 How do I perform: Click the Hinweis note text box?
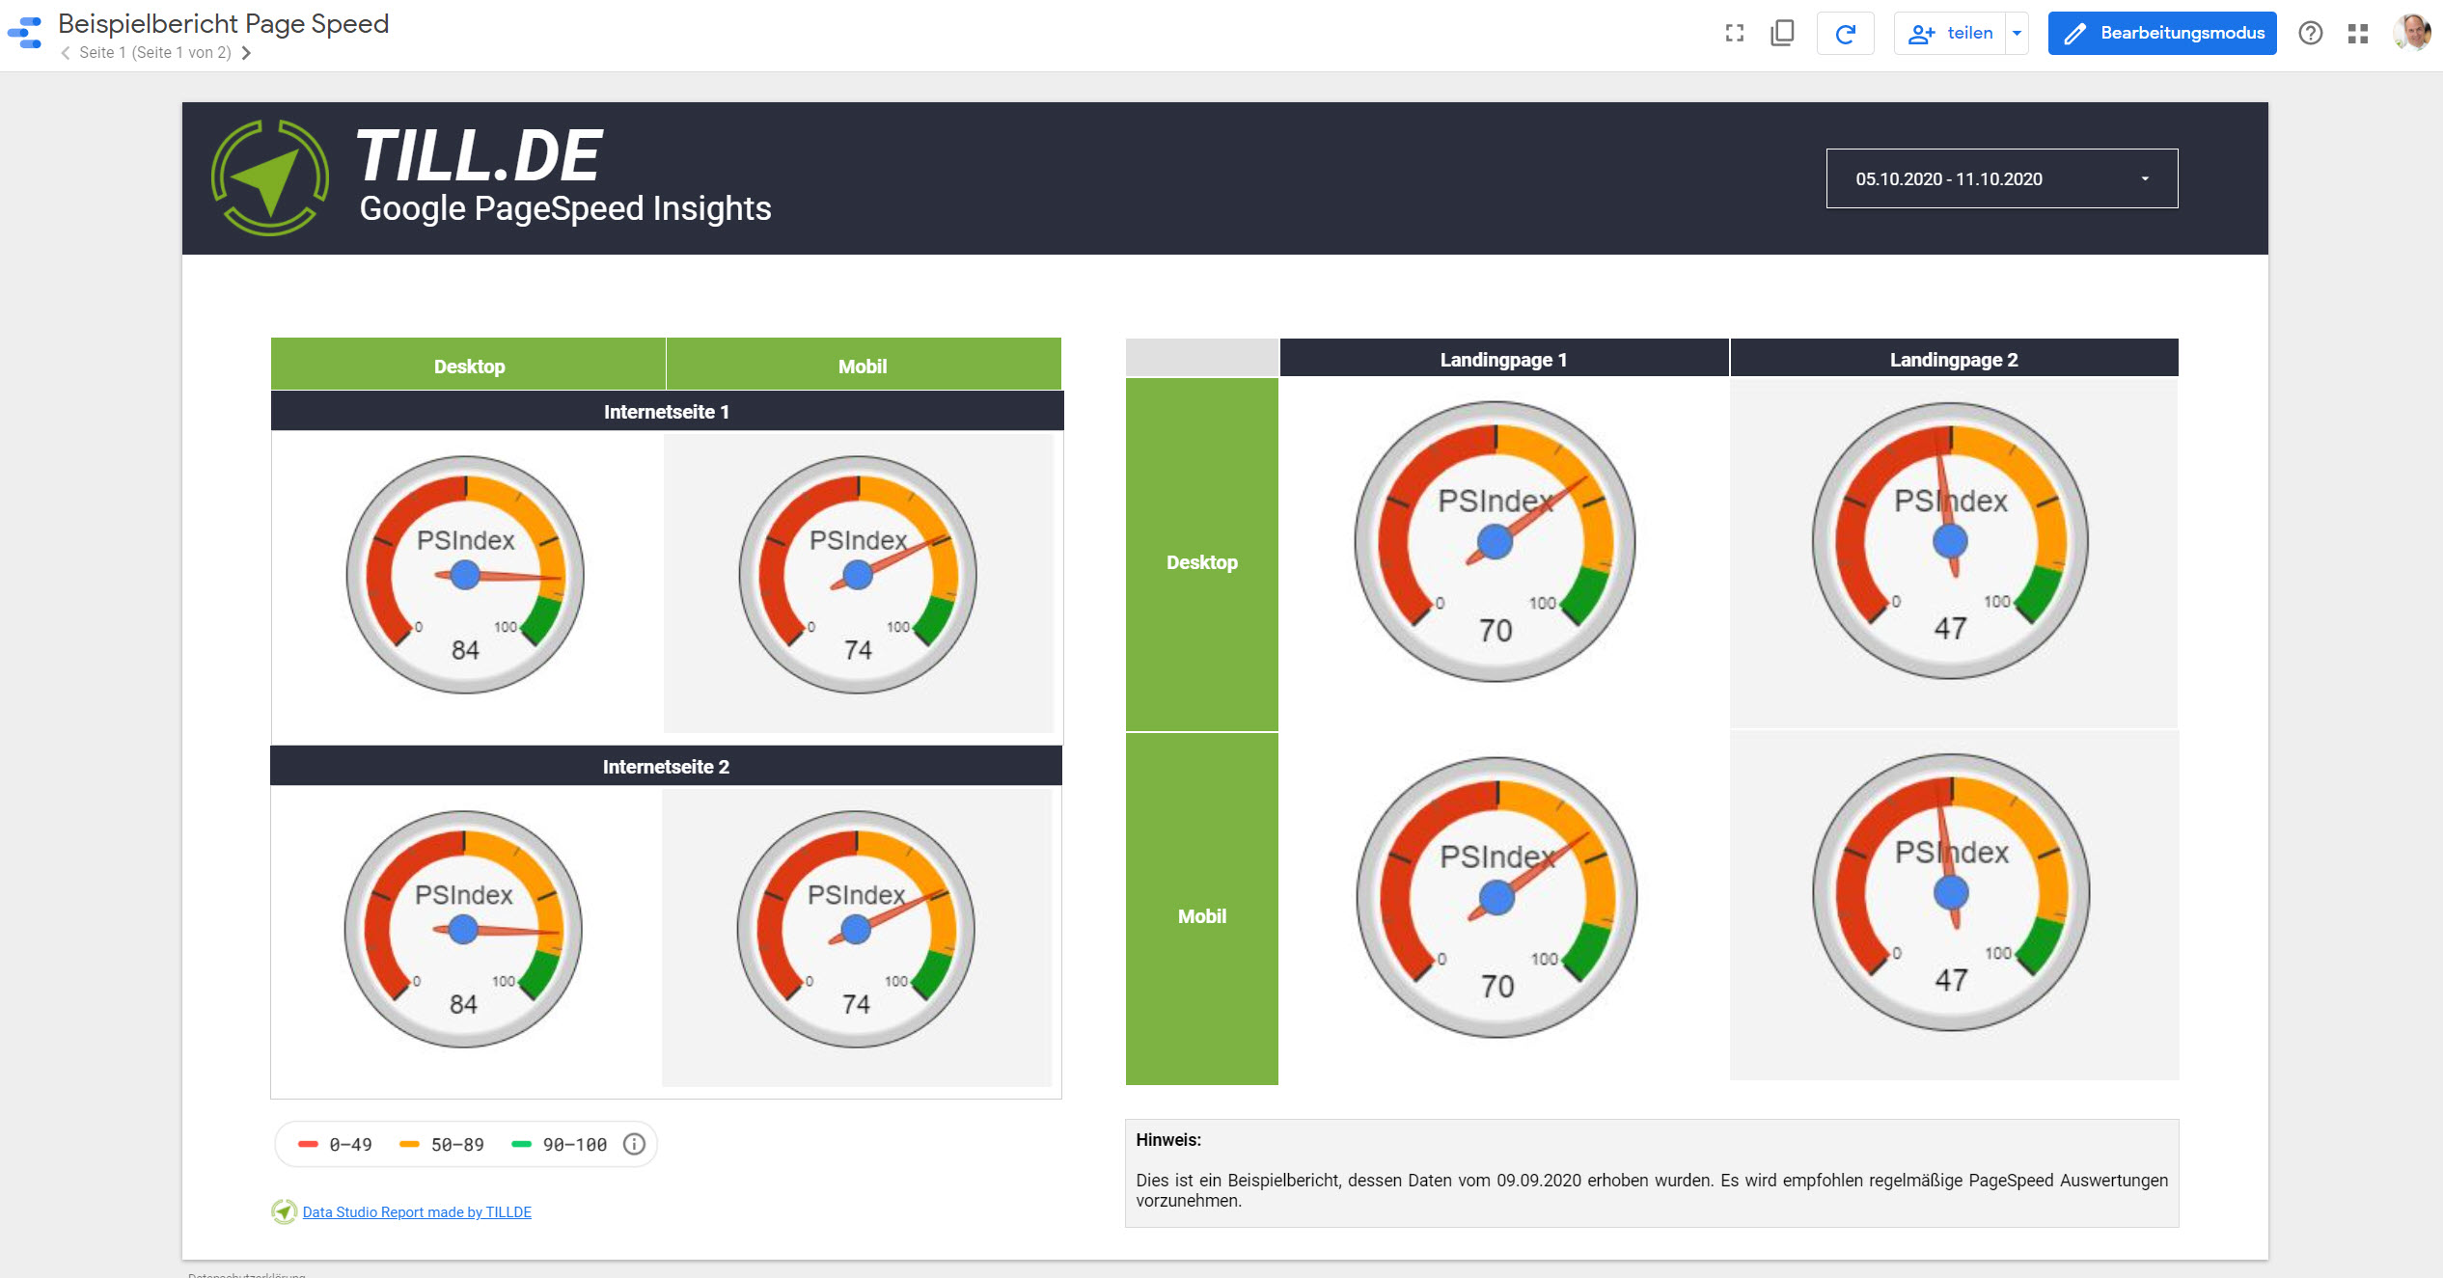[x=1651, y=1173]
